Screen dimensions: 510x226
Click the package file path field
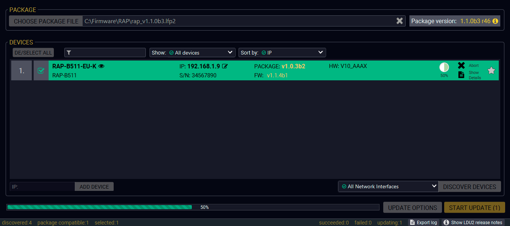click(x=239, y=21)
